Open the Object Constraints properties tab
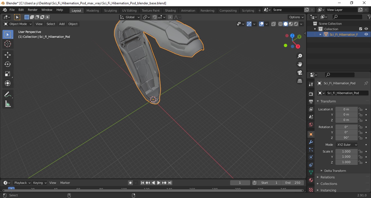Viewport: 371px width, 198px height. tap(311, 165)
